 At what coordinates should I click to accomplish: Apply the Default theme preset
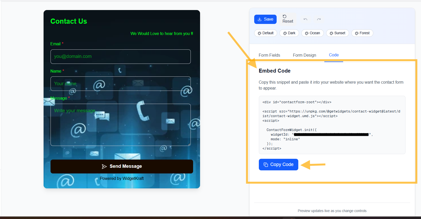[266, 33]
